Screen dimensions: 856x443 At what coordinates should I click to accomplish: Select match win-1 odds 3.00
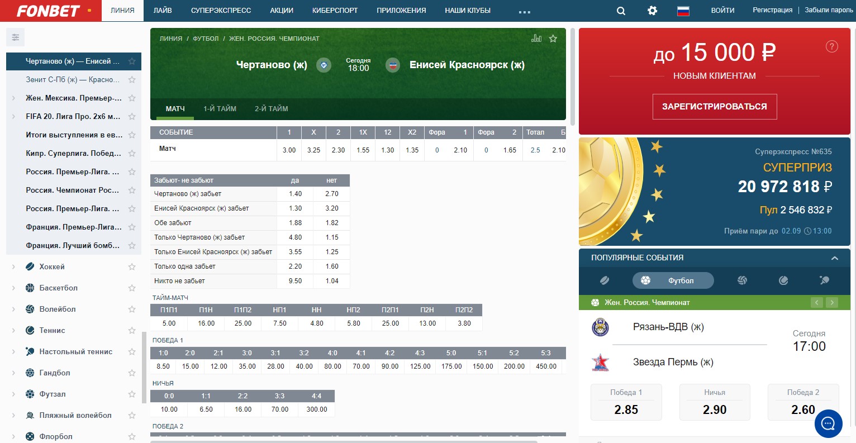pyautogui.click(x=289, y=150)
